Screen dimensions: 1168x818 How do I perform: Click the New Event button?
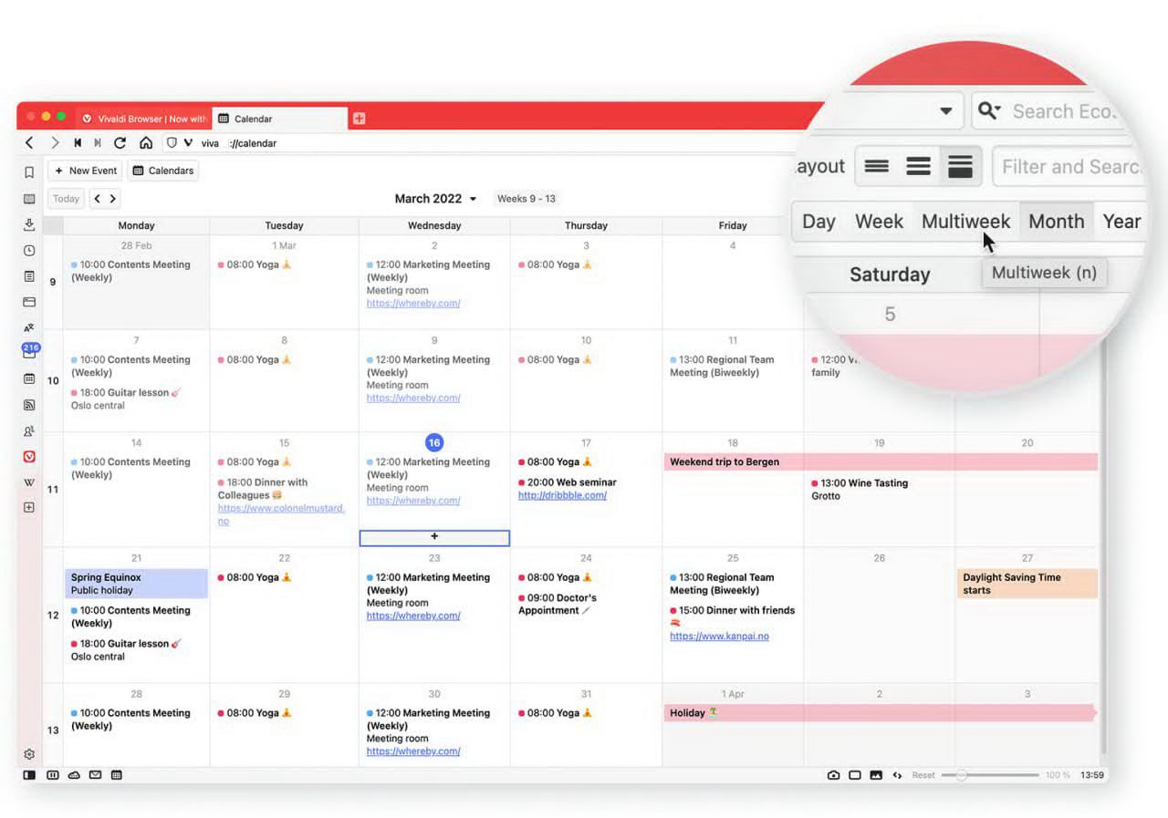tap(85, 171)
